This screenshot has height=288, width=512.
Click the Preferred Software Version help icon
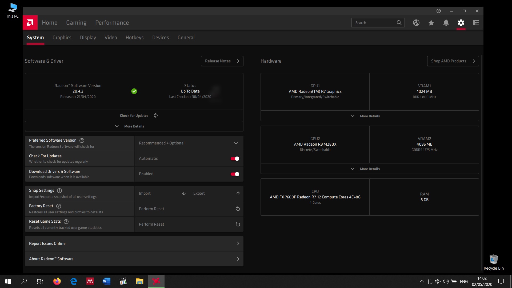tap(82, 141)
